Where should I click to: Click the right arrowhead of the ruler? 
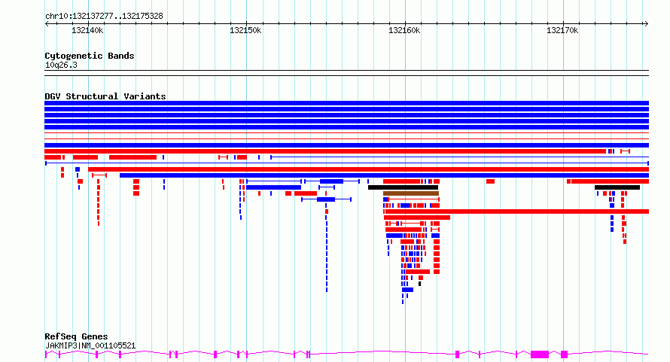click(x=646, y=23)
